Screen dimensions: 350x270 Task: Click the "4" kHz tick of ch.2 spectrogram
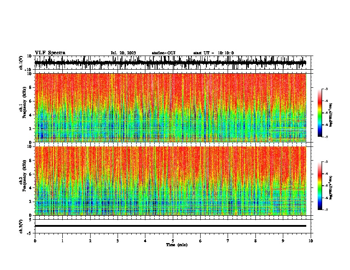tap(31, 188)
